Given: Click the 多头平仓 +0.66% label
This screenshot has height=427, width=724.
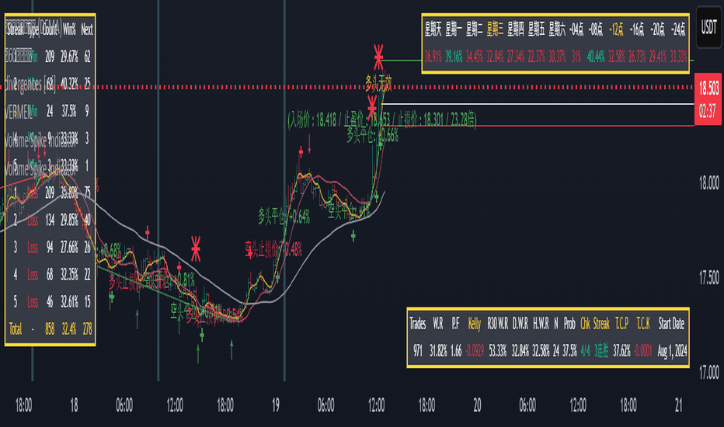Looking at the screenshot, I should pyautogui.click(x=372, y=136).
